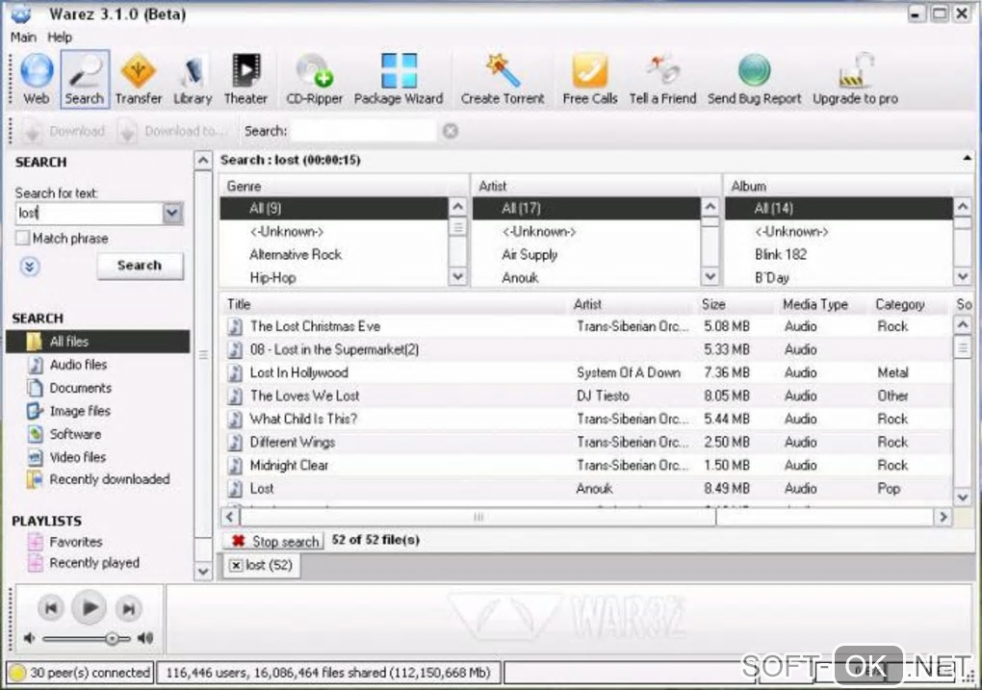Select The Loves We Lost result
The image size is (982, 690).
pos(586,396)
